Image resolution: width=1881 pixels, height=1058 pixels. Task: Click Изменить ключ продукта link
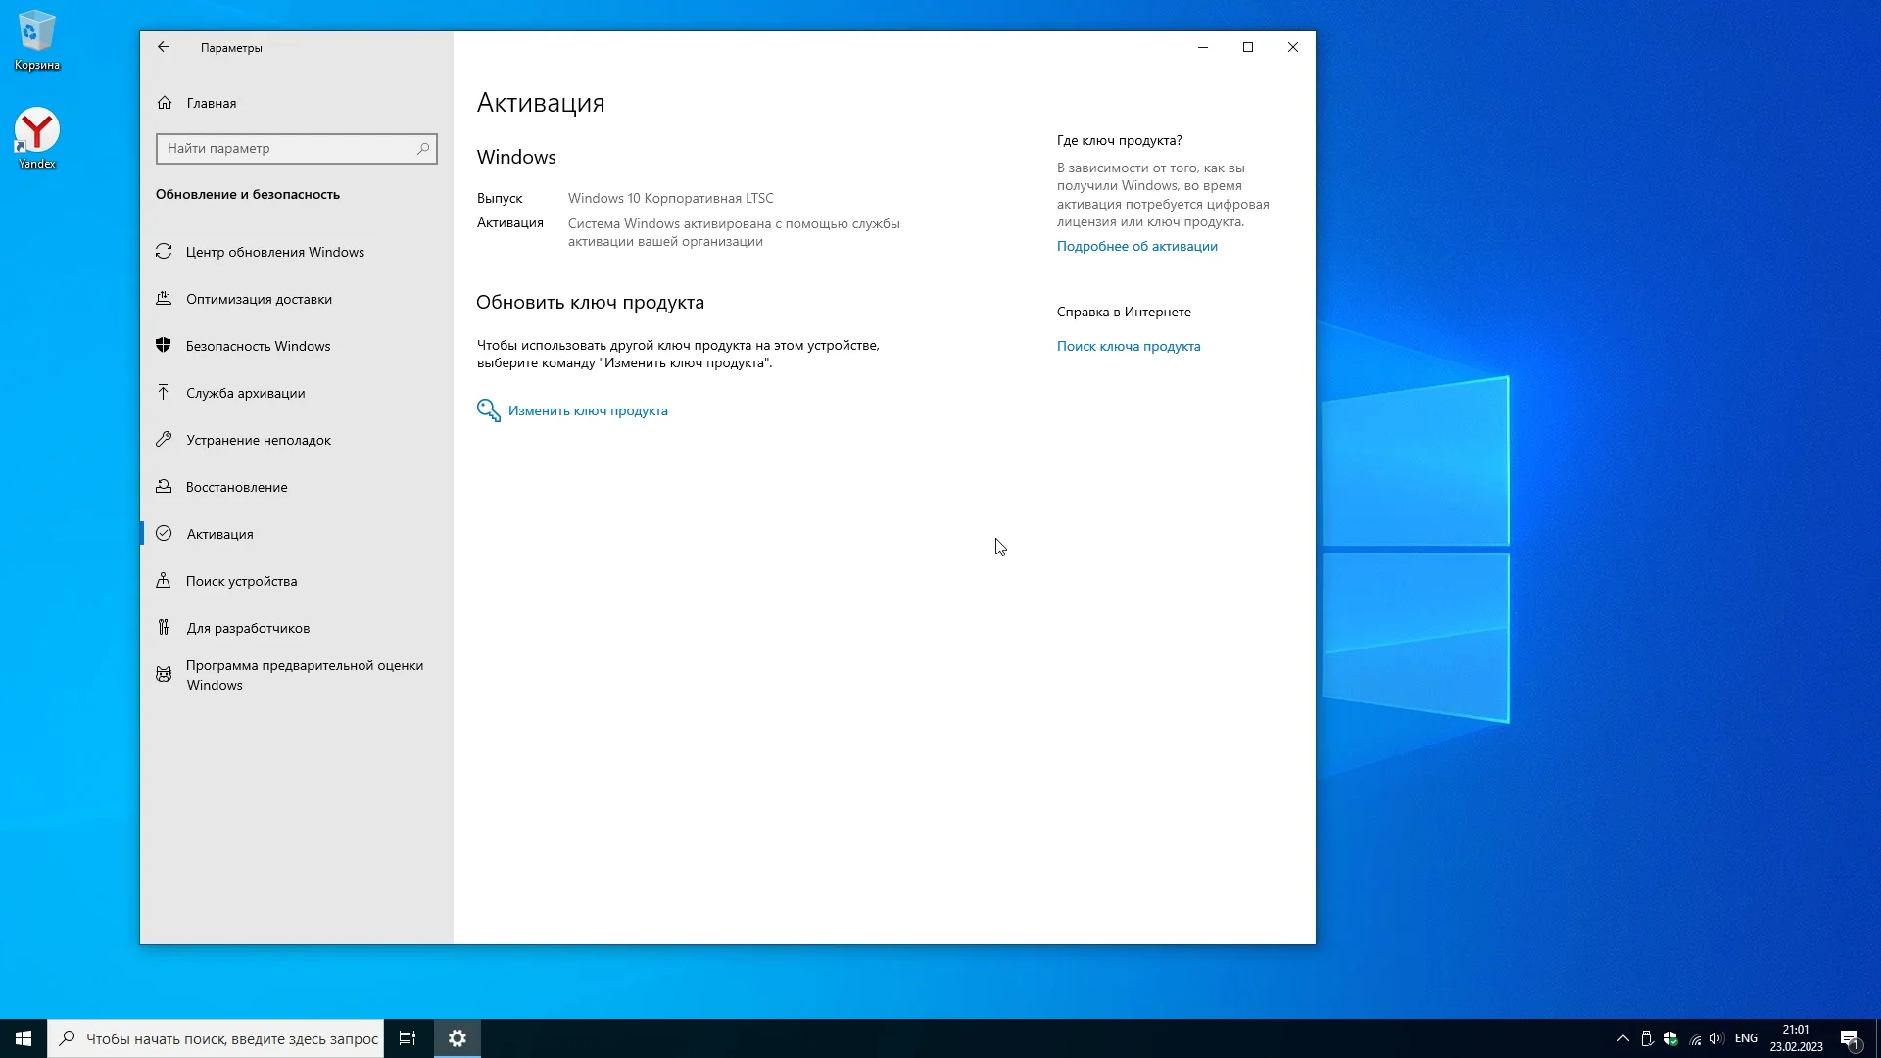587,410
